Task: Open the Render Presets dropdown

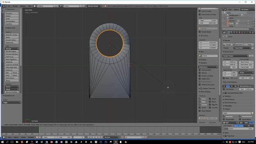Action: click(x=236, y=56)
